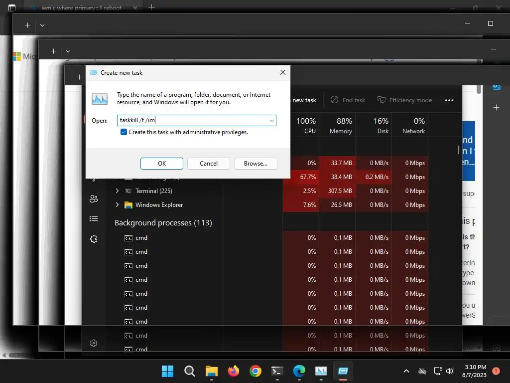This screenshot has width=510, height=383.
Task: Expand the Windows Explorer process group
Action: click(117, 205)
